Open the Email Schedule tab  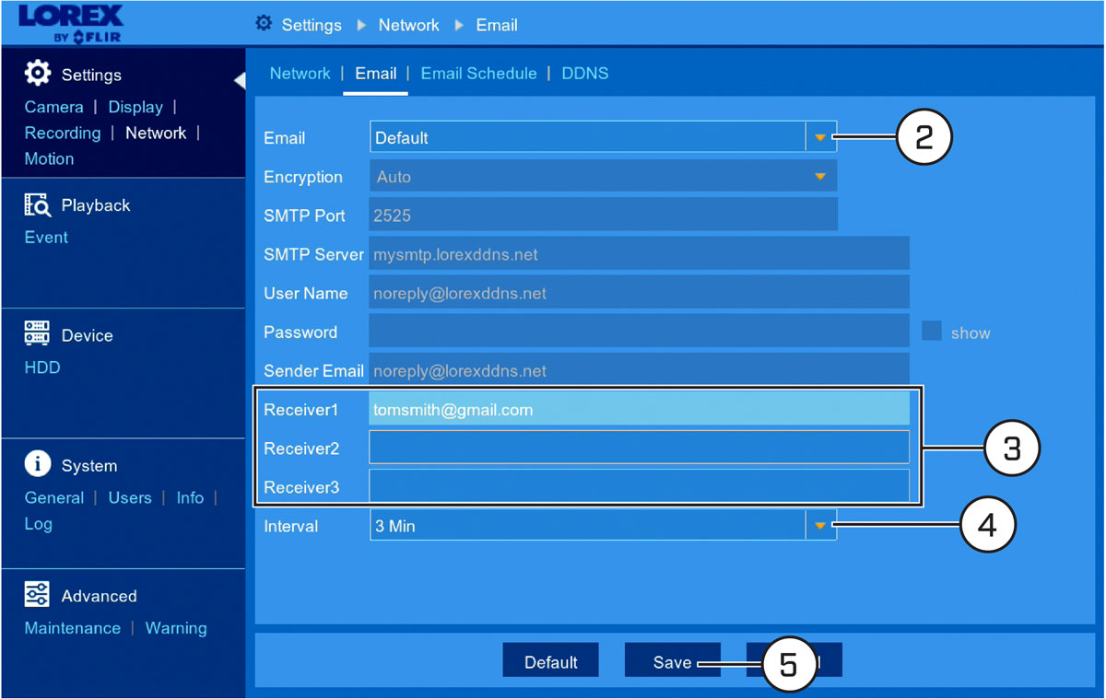[x=478, y=74]
